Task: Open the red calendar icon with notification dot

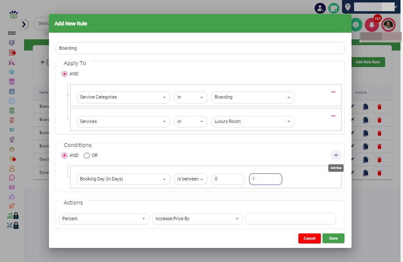Action: pos(12,53)
